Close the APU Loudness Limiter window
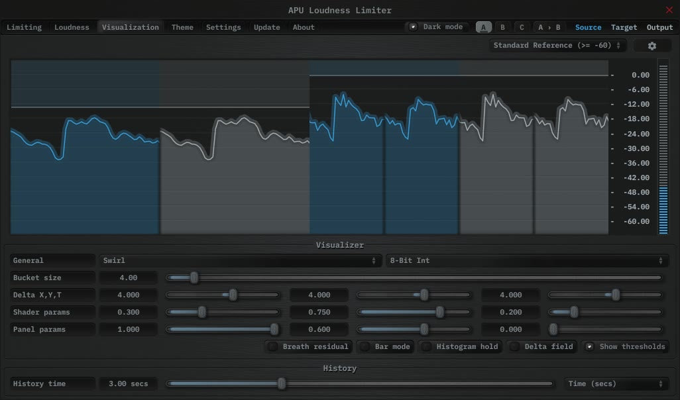Image resolution: width=680 pixels, height=400 pixels. click(x=669, y=10)
